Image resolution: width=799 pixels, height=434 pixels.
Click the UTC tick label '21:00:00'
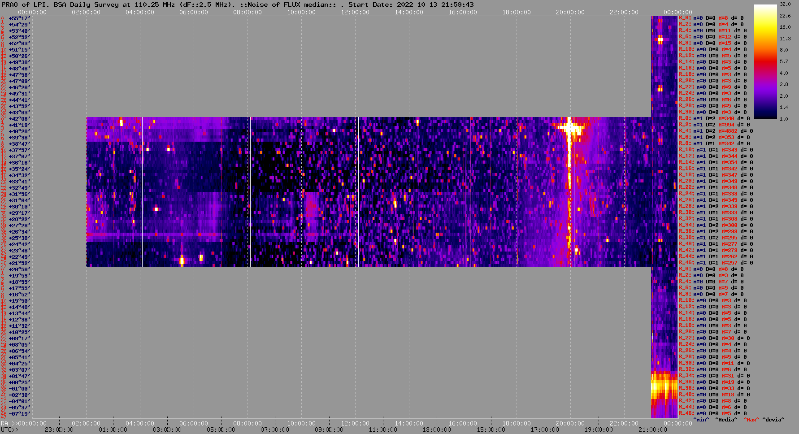[x=653, y=430]
